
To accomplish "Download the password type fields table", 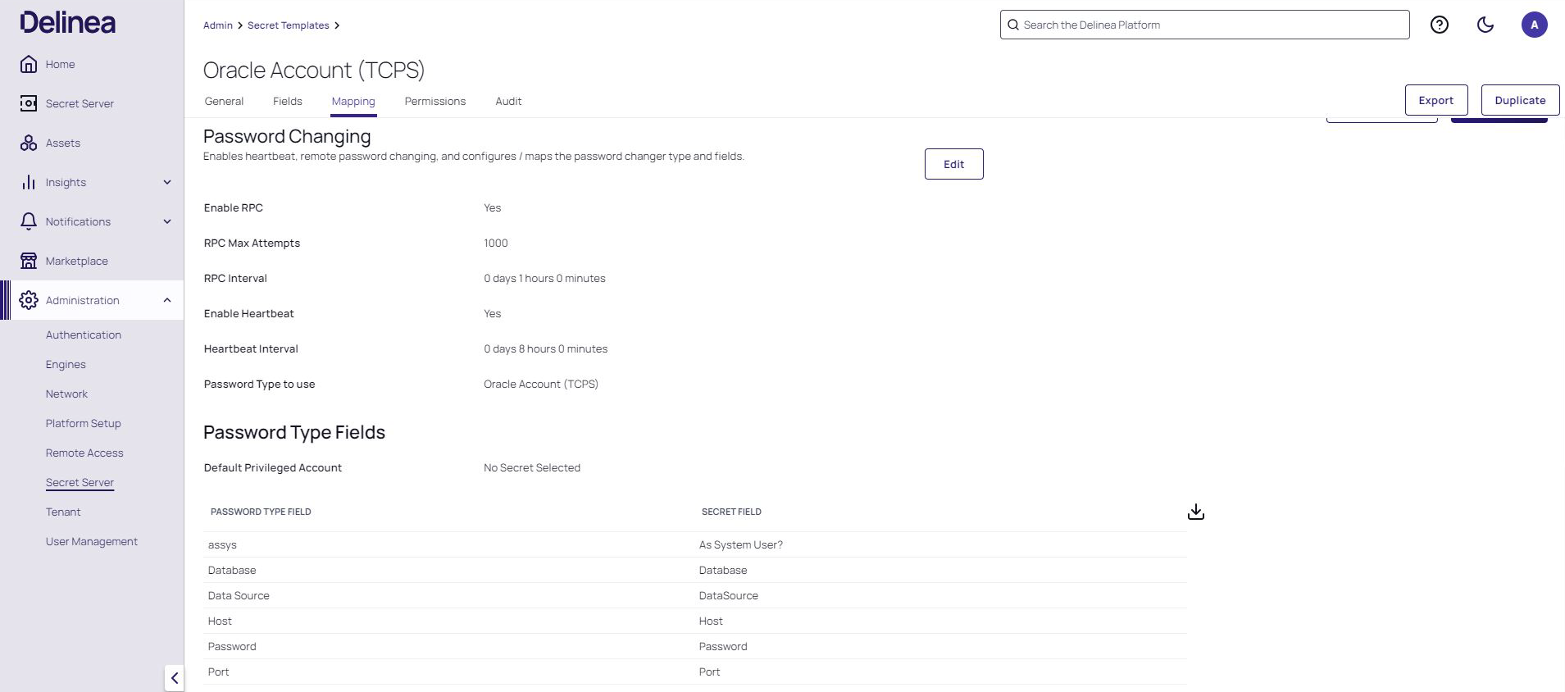I will tap(1195, 512).
